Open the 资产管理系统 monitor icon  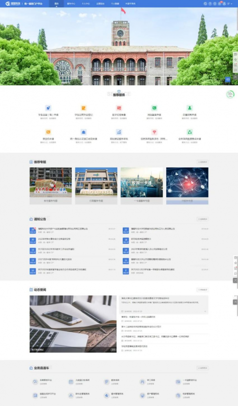(142, 396)
